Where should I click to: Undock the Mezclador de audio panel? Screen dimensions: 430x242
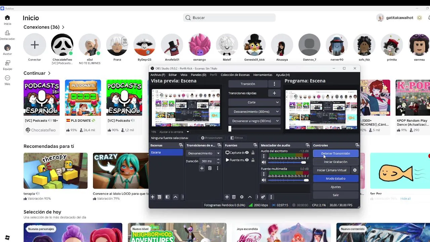coord(307,145)
